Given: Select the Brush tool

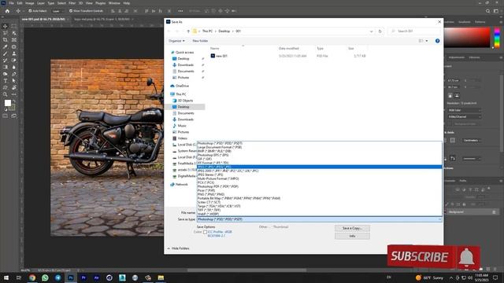Looking at the screenshot, I should tap(6, 53).
